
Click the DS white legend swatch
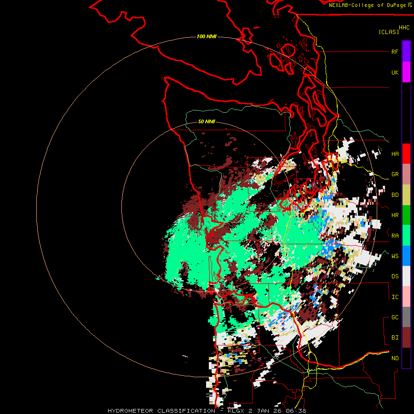point(406,276)
